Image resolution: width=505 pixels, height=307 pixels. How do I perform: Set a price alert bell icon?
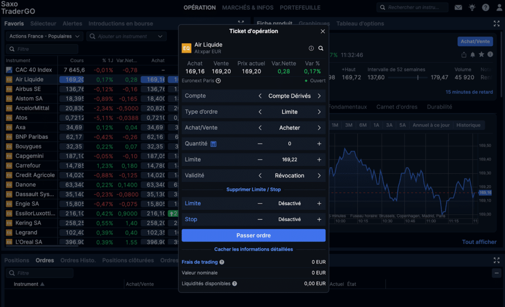pos(472,55)
